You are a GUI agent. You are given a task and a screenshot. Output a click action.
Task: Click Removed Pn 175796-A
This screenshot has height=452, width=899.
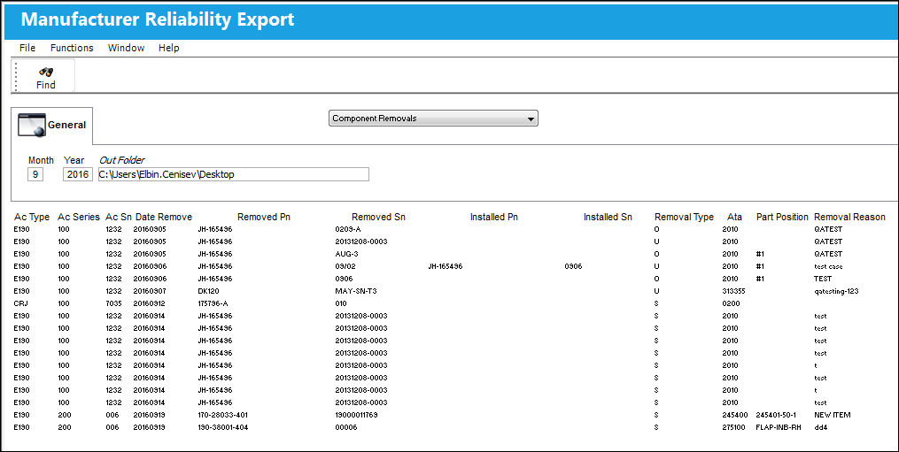pyautogui.click(x=213, y=303)
